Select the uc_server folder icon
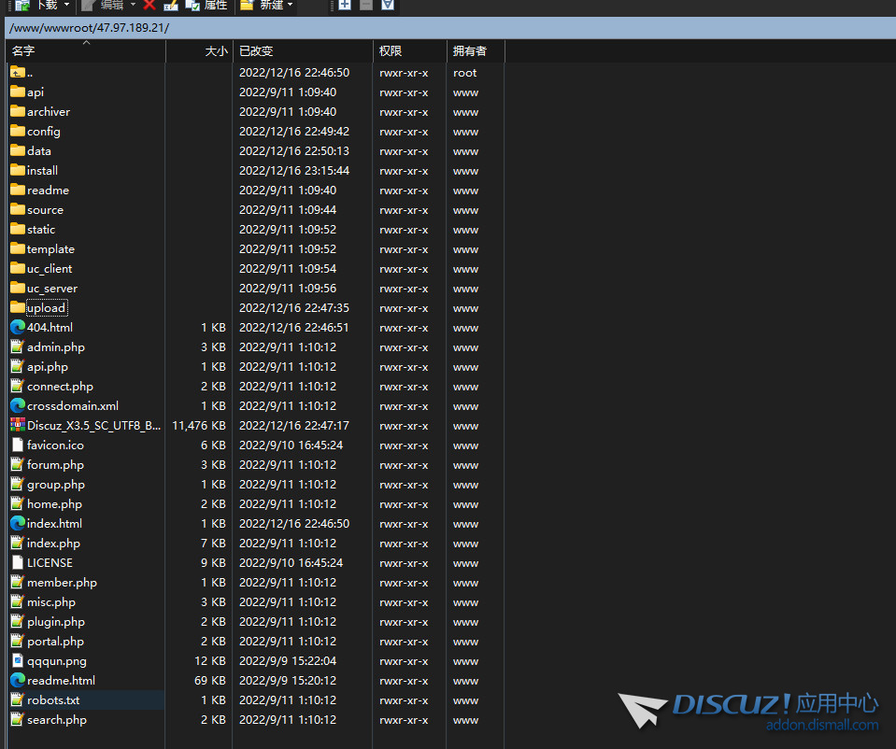Viewport: 896px width, 749px height. pyautogui.click(x=18, y=289)
